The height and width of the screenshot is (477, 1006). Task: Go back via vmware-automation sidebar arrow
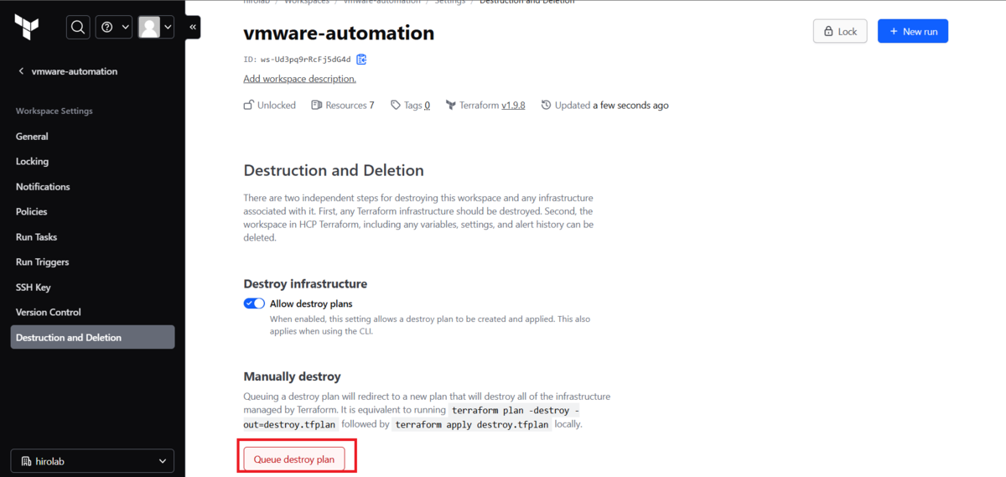(21, 71)
